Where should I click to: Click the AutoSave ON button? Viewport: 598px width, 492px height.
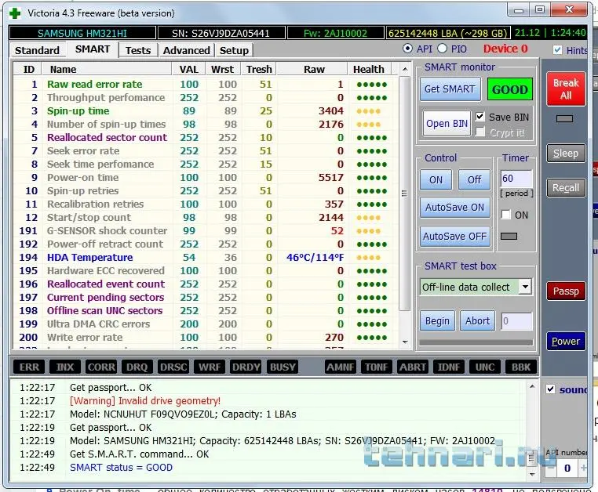[x=455, y=208]
